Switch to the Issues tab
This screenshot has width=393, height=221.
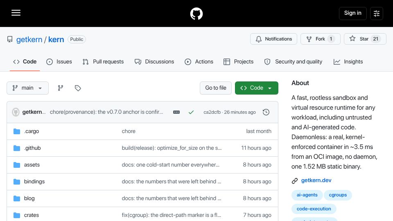coord(59,62)
